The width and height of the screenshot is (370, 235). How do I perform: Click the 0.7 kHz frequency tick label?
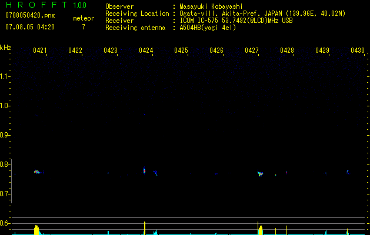point(4,194)
